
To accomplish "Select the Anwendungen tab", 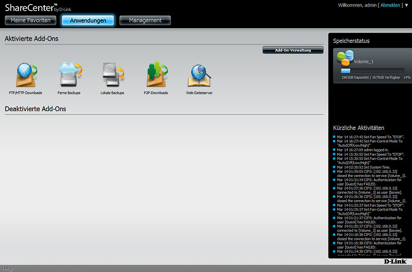I will tap(88, 21).
